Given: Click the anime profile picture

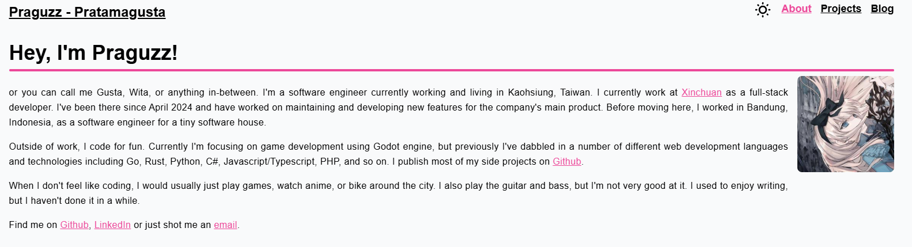Looking at the screenshot, I should (845, 124).
